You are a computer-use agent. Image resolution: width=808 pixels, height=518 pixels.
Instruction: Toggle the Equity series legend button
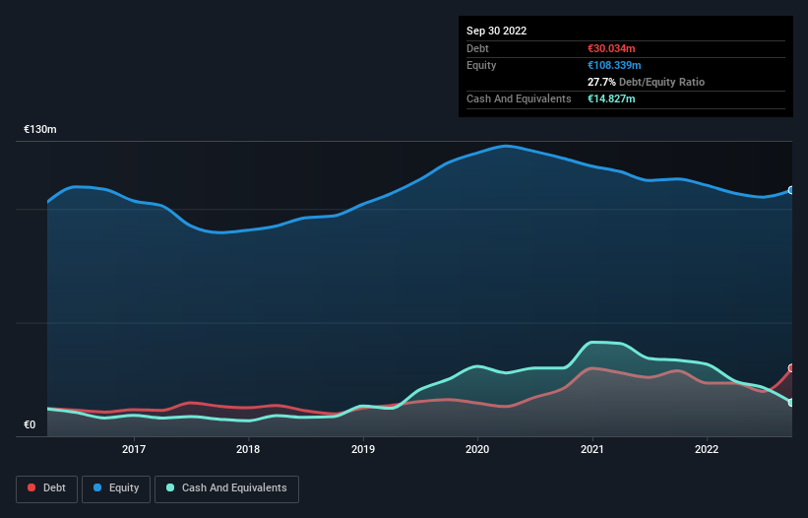click(116, 488)
